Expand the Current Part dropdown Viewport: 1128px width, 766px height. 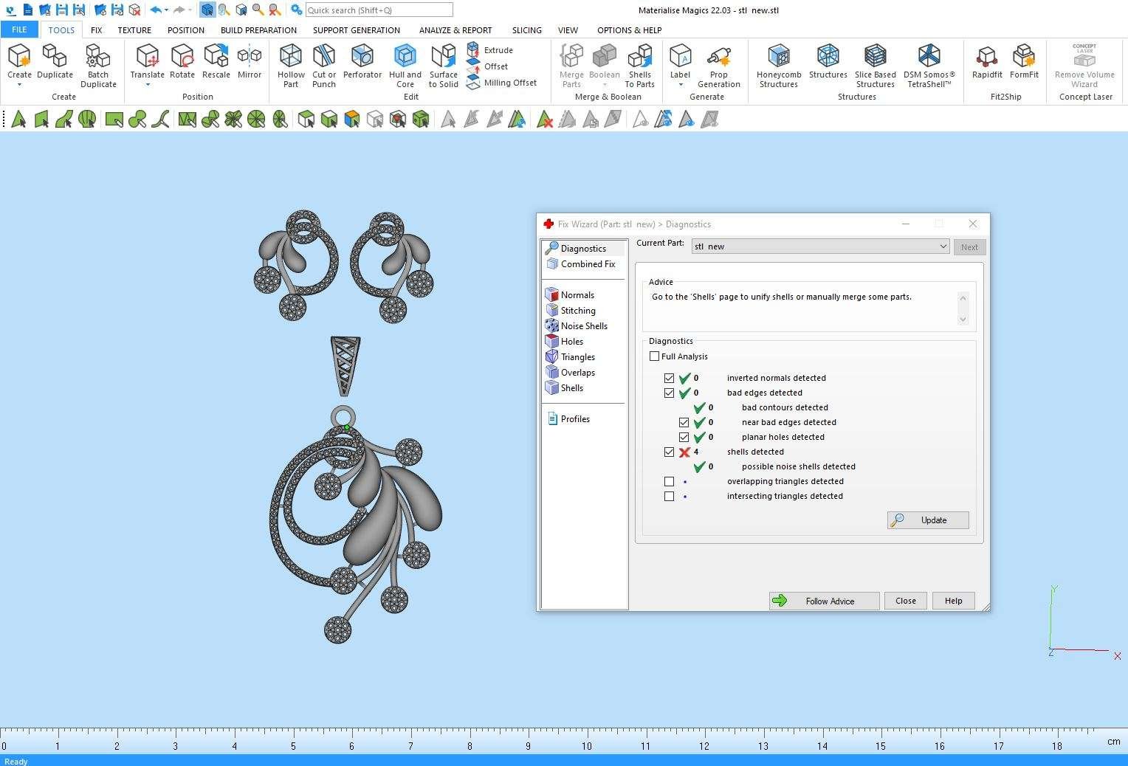pyautogui.click(x=943, y=246)
